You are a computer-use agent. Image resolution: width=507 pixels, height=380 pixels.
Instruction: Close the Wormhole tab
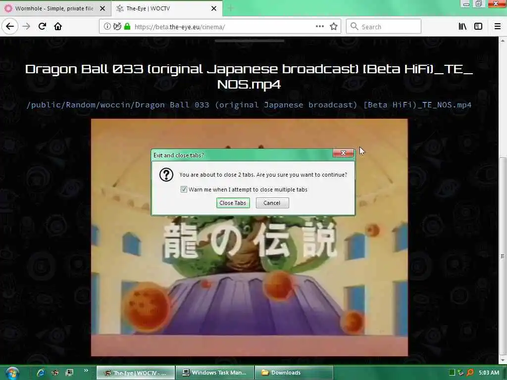click(x=102, y=8)
